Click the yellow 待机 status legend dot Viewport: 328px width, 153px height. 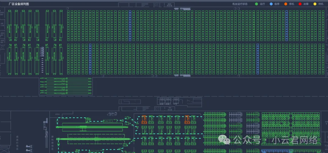pos(315,4)
